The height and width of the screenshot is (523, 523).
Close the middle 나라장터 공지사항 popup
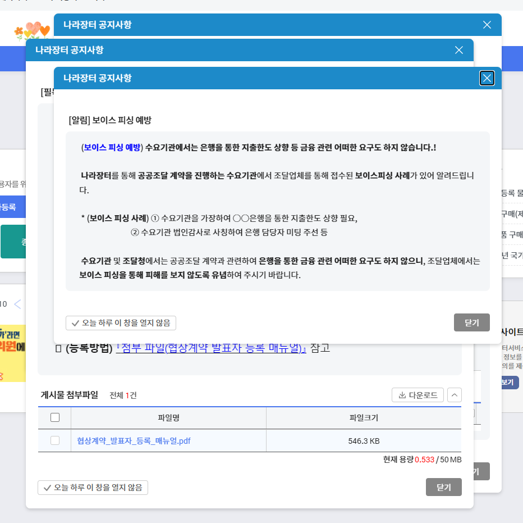tap(458, 50)
